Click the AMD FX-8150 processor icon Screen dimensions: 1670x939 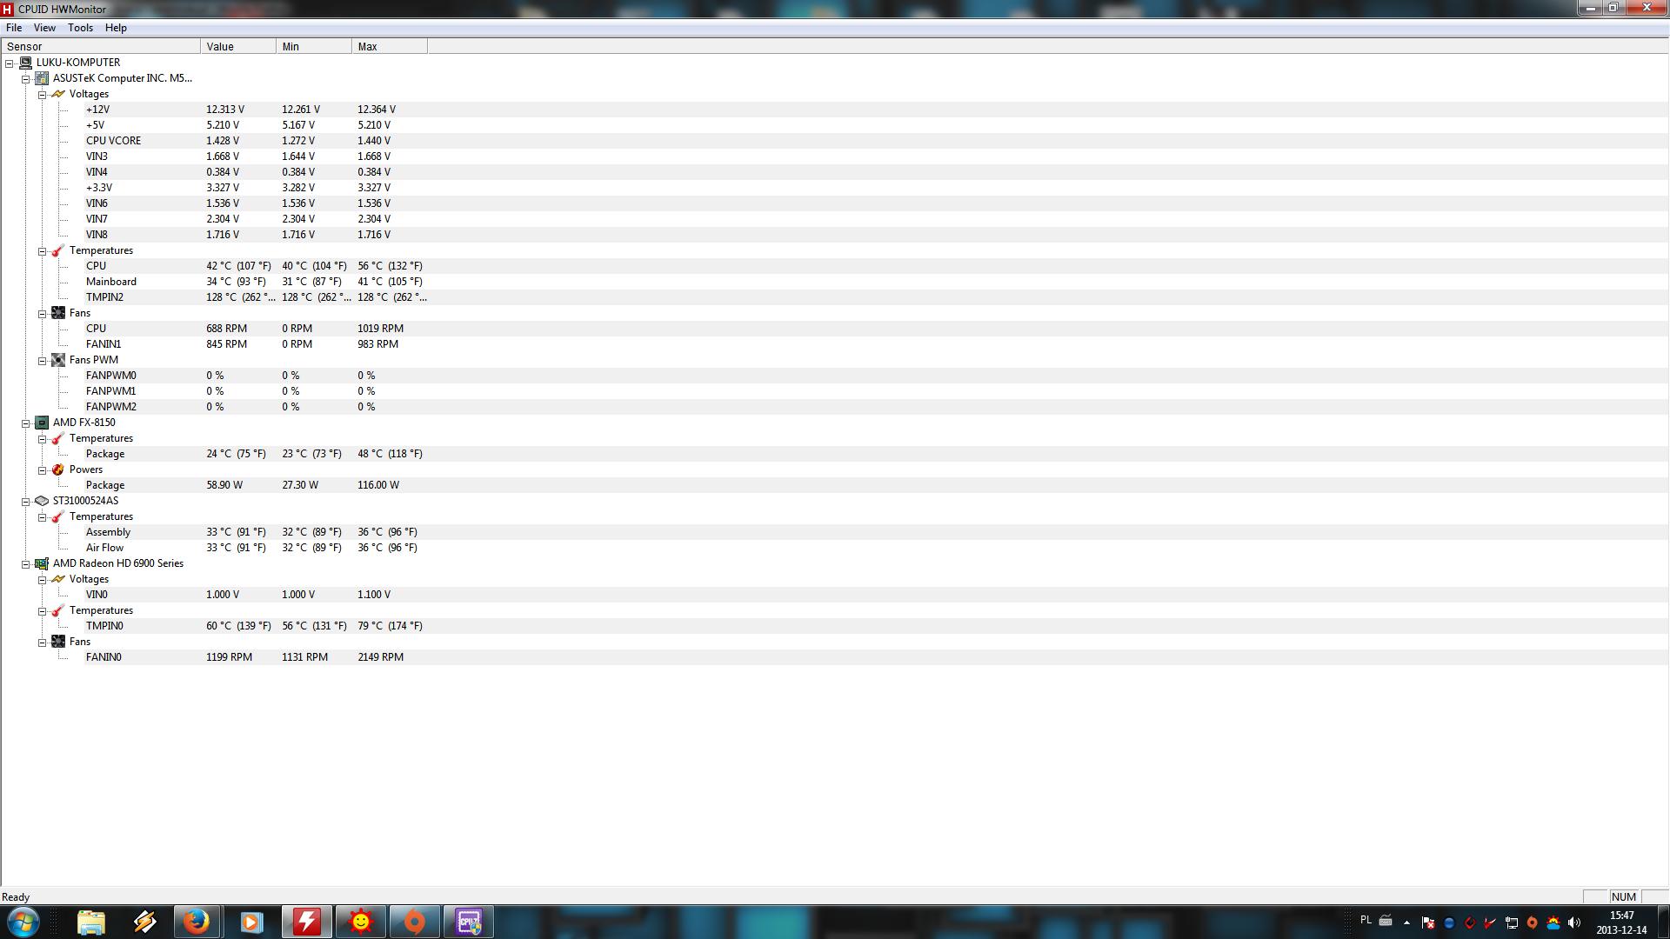[42, 423]
